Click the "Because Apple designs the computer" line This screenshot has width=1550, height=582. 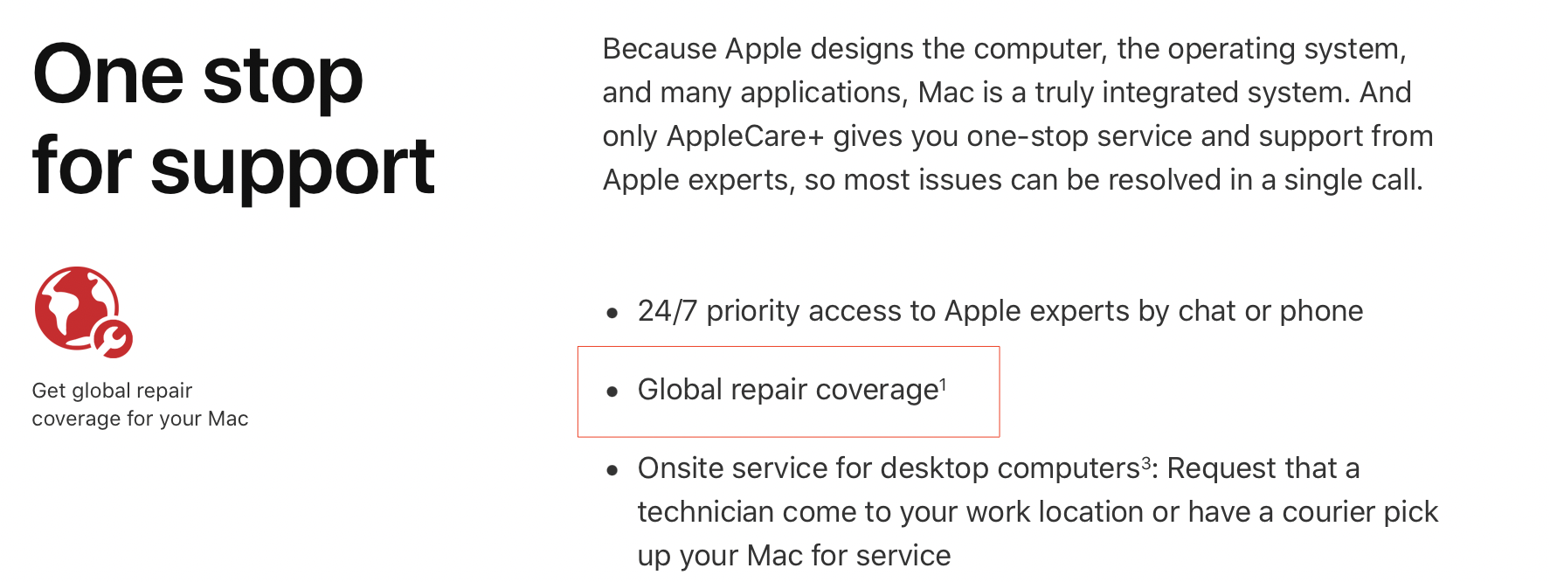[x=1005, y=49]
